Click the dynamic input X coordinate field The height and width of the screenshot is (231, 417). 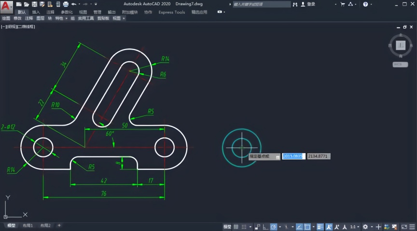[293, 156]
